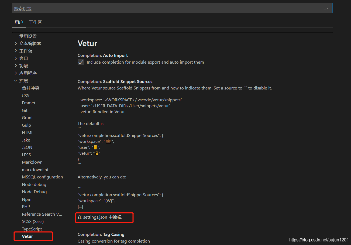Viewport: 351px width, 245px height.
Task: Open Markdown extension settings
Action: pos(32,162)
